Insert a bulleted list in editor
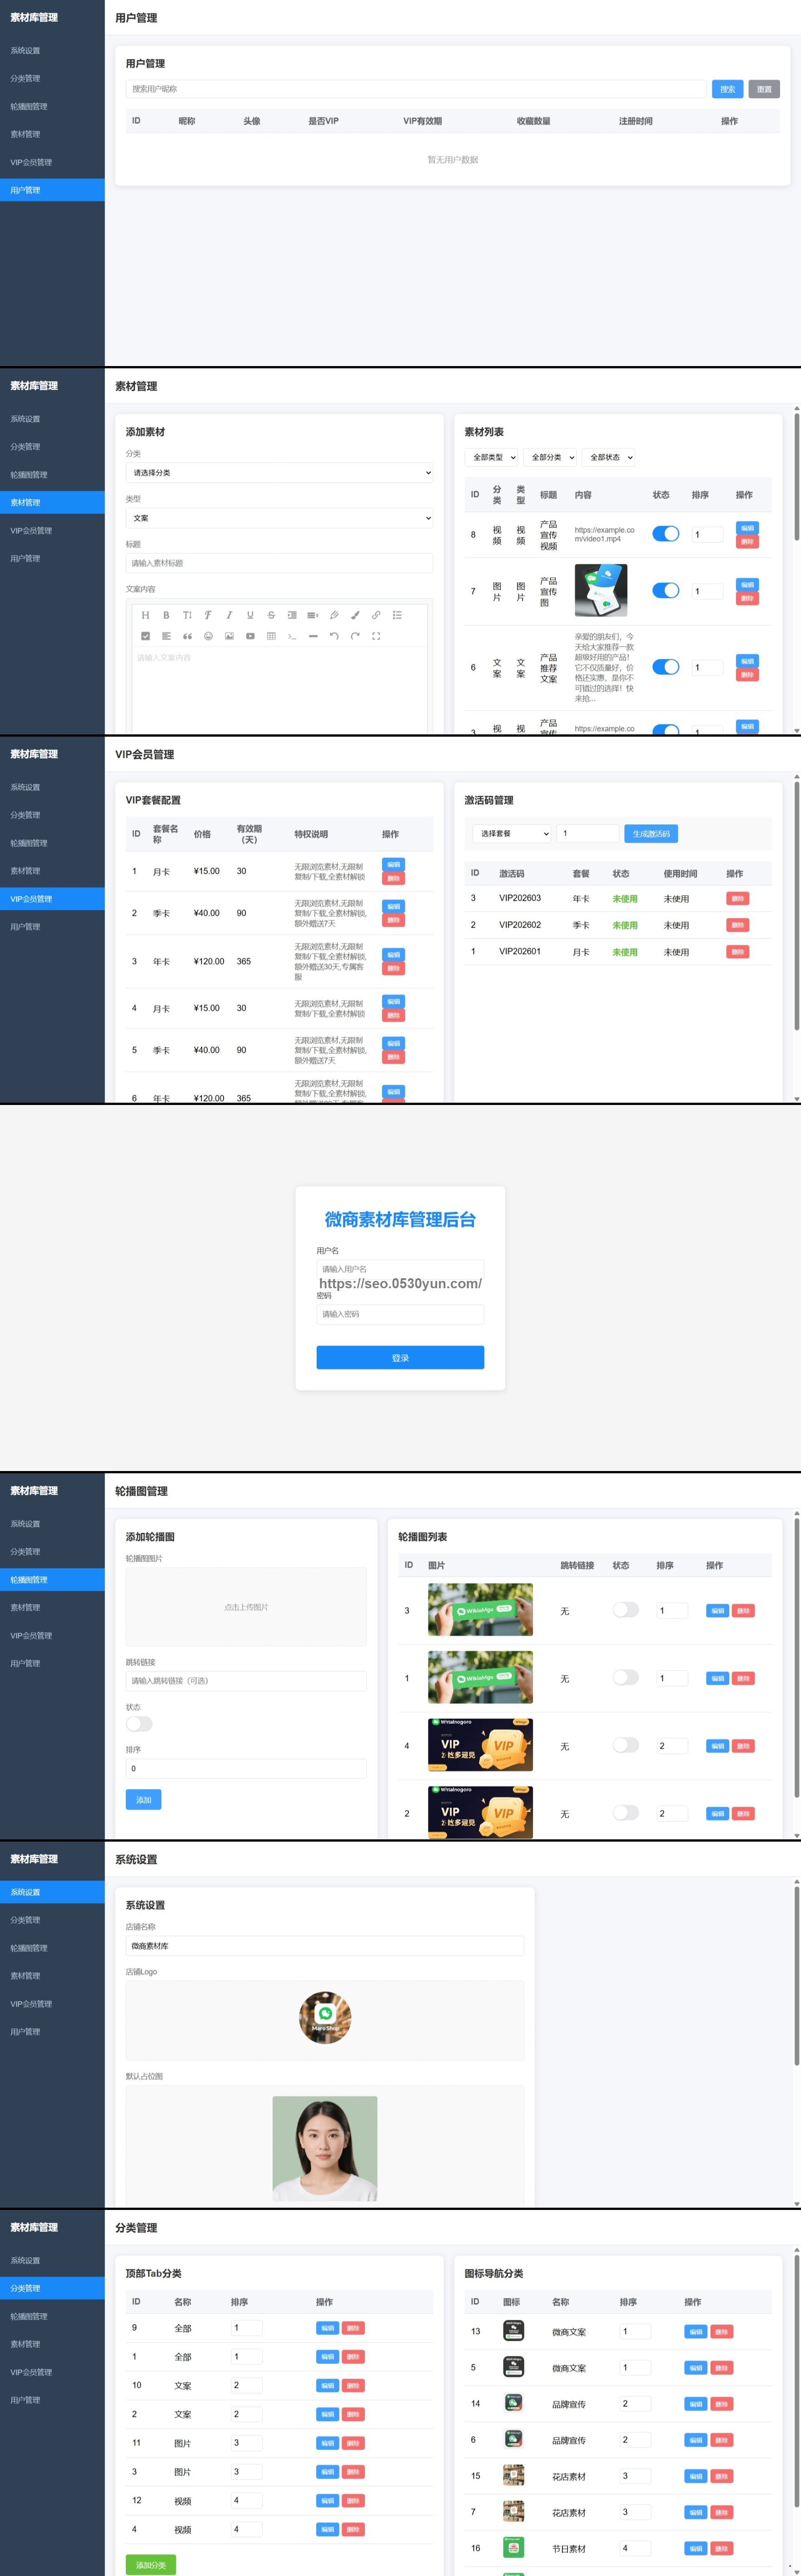This screenshot has height=2576, width=801. (x=397, y=615)
